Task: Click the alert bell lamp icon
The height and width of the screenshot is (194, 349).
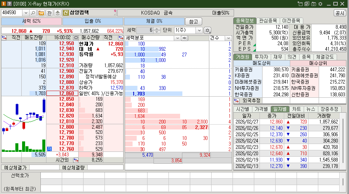Action: coord(57,13)
